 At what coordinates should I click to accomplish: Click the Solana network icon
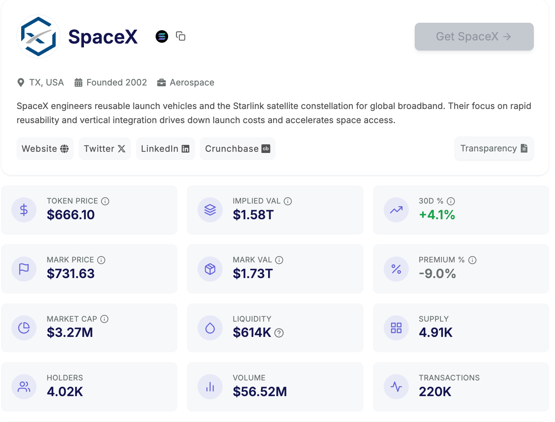pos(162,36)
